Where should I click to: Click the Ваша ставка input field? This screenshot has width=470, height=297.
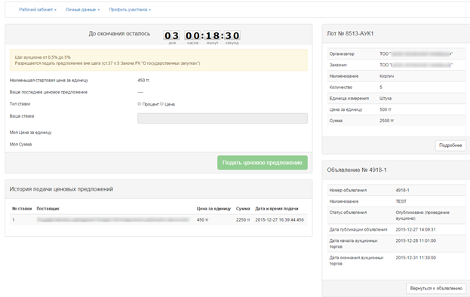coord(222,118)
